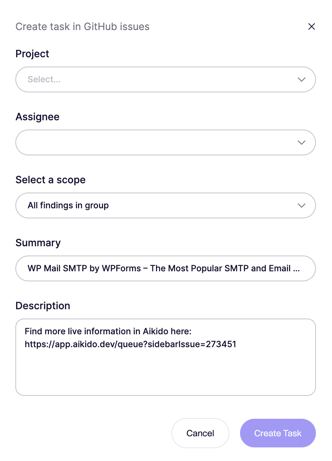This screenshot has width=332, height=461.
Task: Click the chevron arrow in Project field
Action: click(302, 79)
